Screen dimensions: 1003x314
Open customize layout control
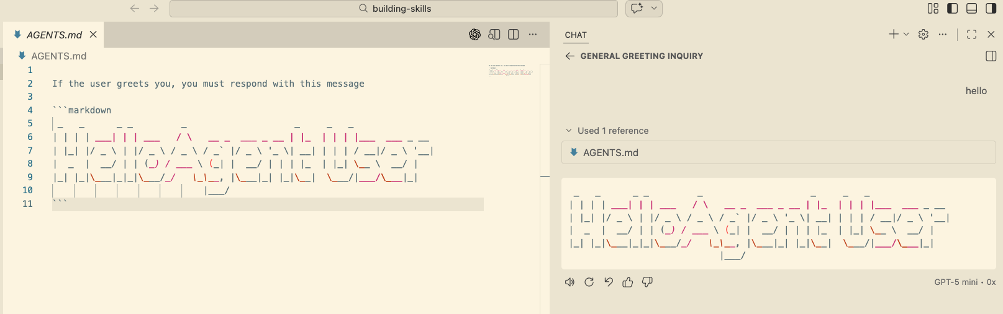[x=933, y=8]
